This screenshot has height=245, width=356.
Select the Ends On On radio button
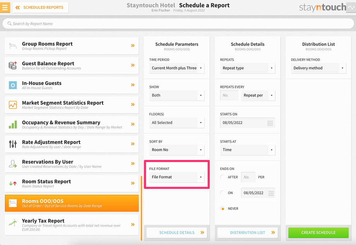223,193
